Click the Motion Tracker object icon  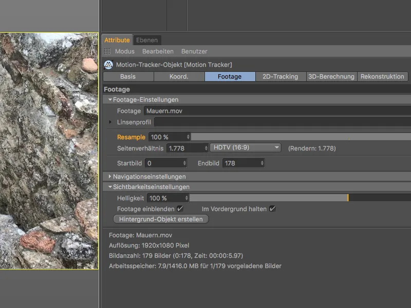[108, 65]
